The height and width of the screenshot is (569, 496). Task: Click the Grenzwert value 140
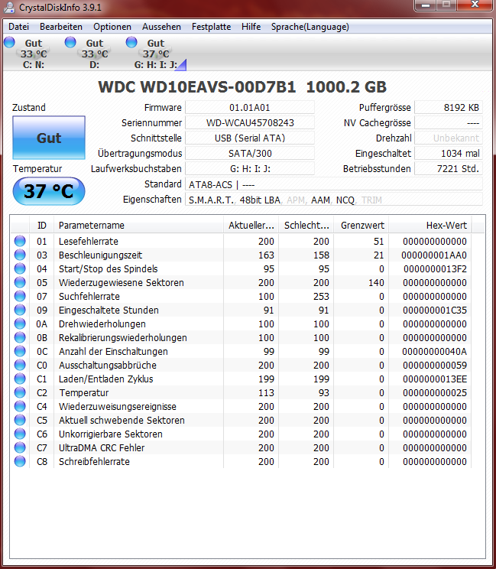(376, 283)
